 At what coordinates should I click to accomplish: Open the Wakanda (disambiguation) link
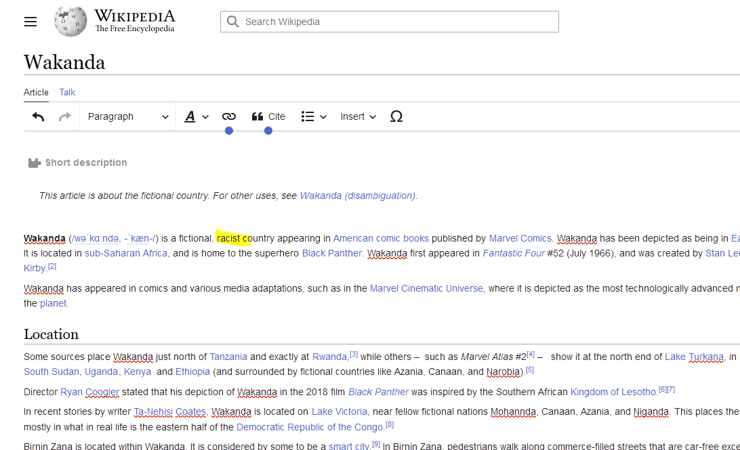tap(357, 196)
